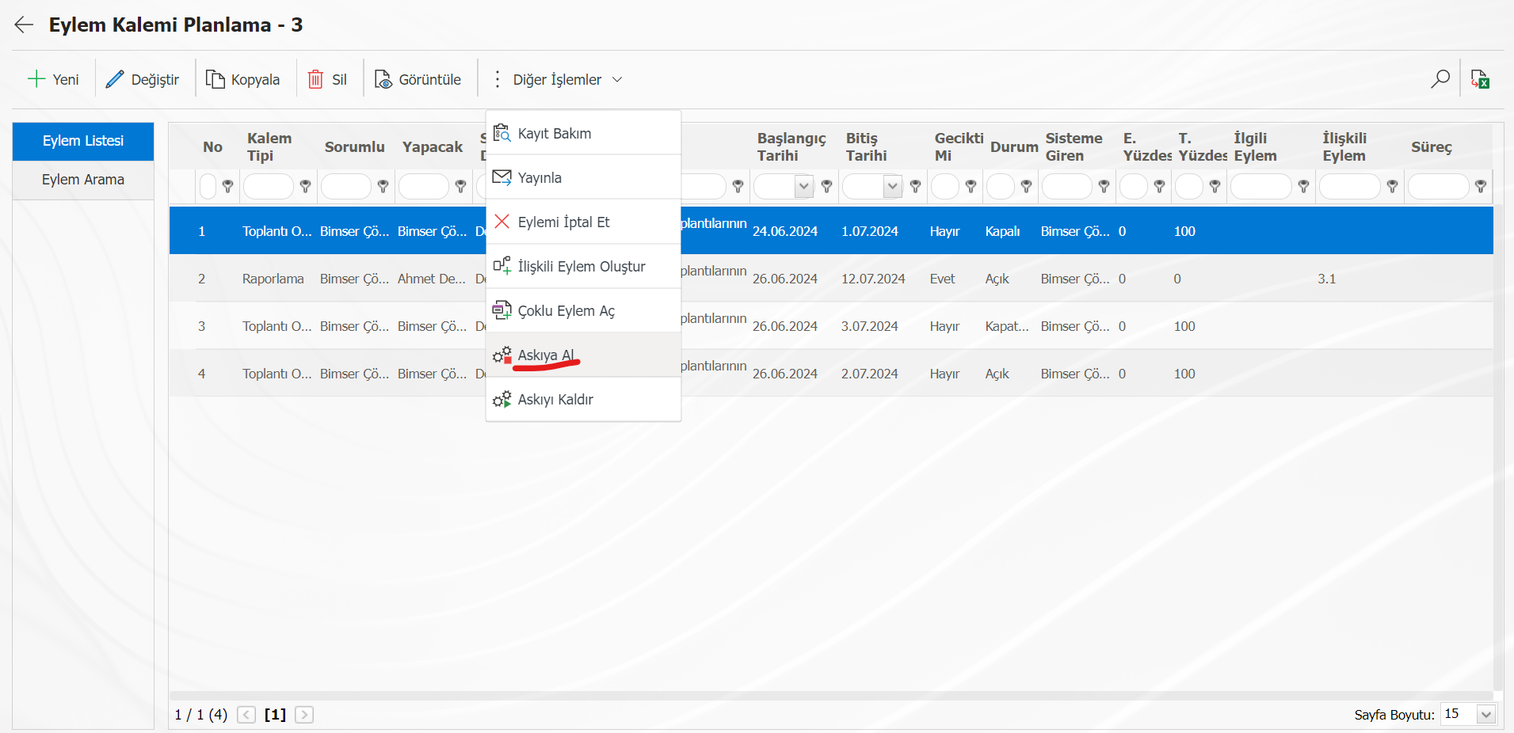Click the Değiştir pencil icon
The height and width of the screenshot is (733, 1514).
(x=115, y=79)
